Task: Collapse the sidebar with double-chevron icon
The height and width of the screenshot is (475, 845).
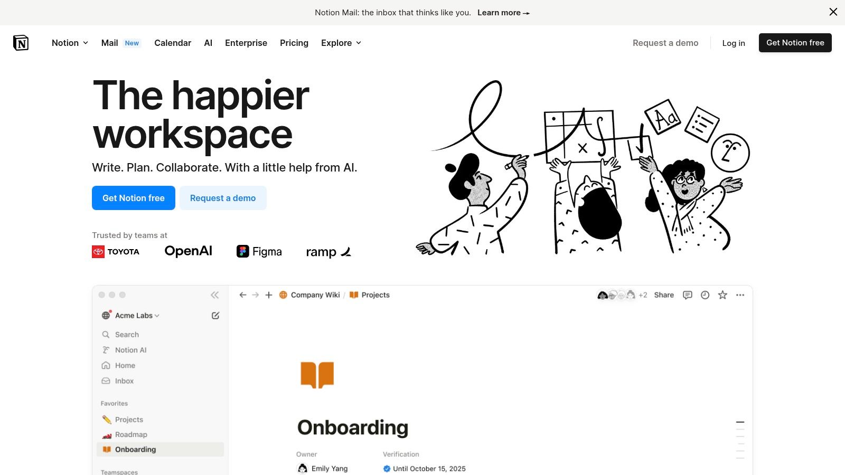Action: pos(214,295)
